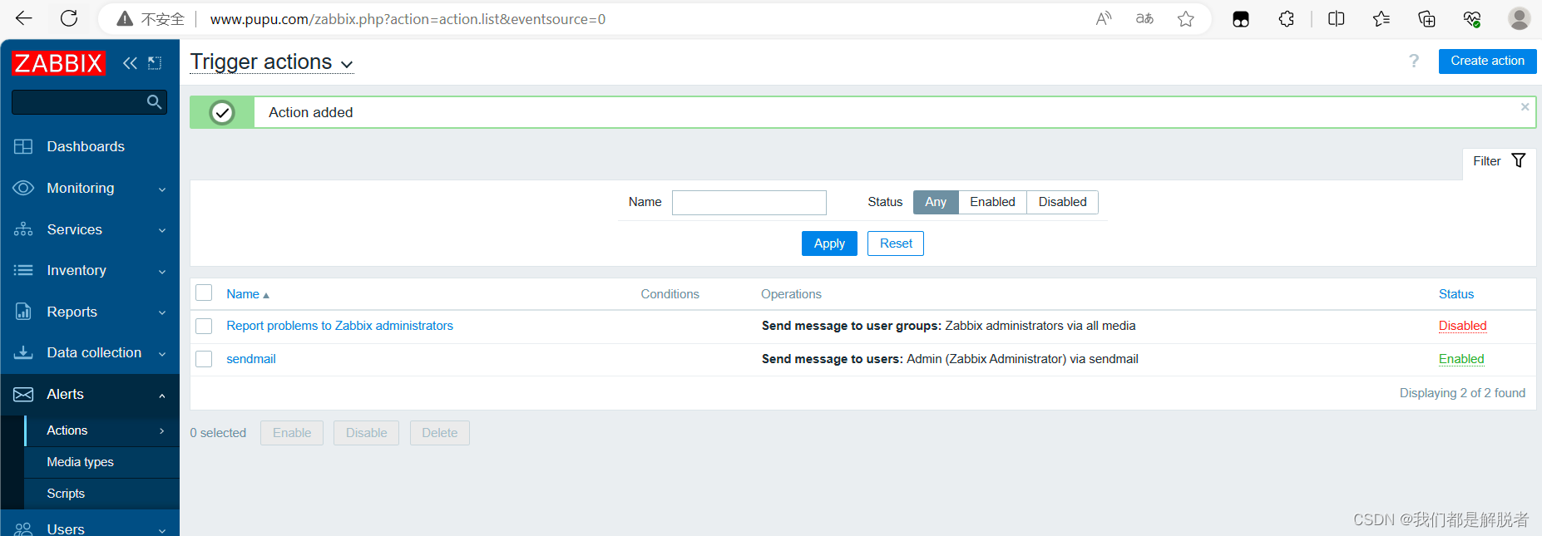The height and width of the screenshot is (536, 1542).
Task: Select Disabled status filter
Action: 1062,202
